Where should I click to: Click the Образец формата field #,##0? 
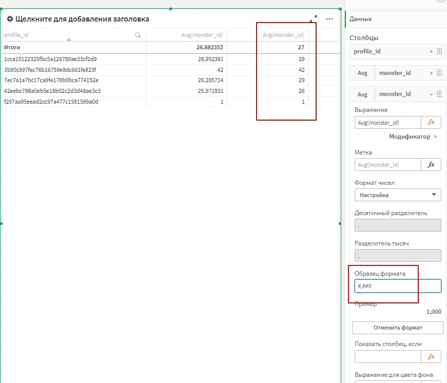pos(398,286)
